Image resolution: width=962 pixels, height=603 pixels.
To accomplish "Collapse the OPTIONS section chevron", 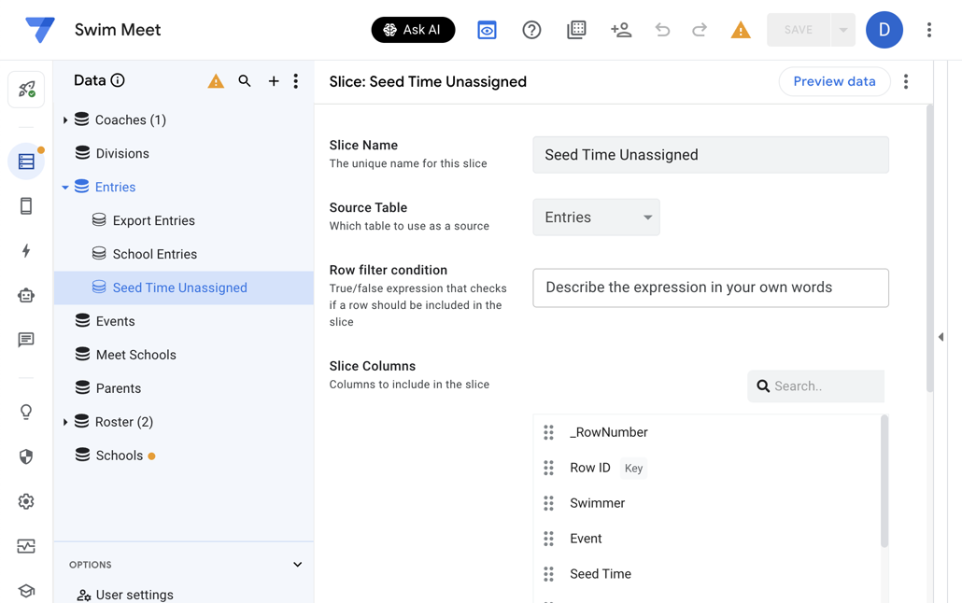I will coord(298,565).
